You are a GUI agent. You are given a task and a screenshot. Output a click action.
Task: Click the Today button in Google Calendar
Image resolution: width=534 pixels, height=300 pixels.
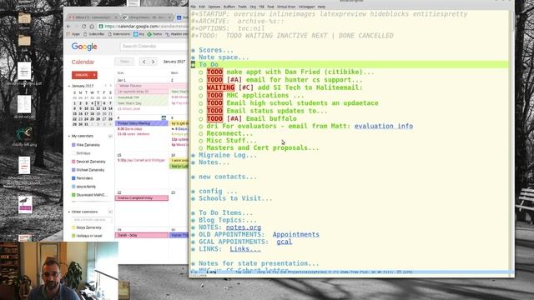124,62
